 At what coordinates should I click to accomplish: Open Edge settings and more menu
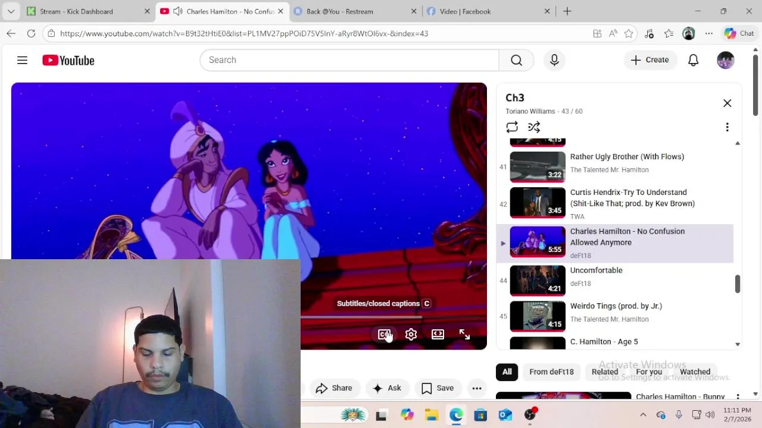point(709,33)
